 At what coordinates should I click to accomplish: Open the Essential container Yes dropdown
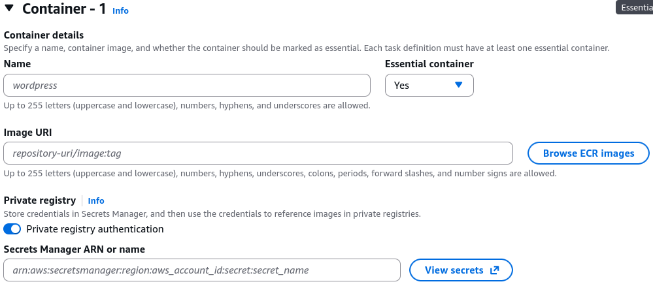tap(429, 86)
